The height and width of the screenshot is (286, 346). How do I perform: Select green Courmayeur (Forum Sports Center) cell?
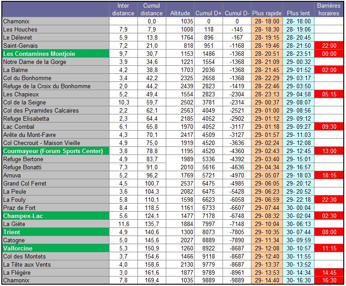(x=55, y=151)
